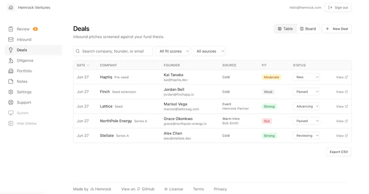Switch to Board view

[x=308, y=29]
